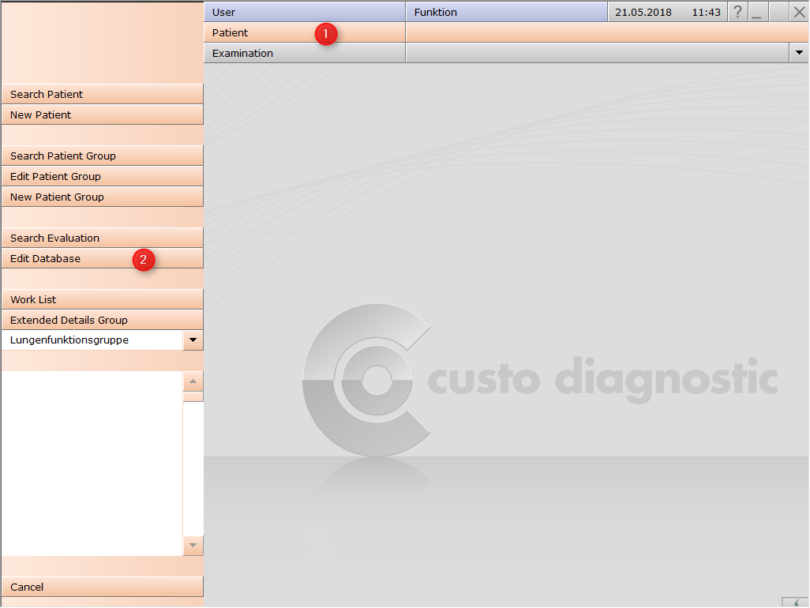Open the Work List
Image resolution: width=810 pixels, height=608 pixels.
coord(103,299)
